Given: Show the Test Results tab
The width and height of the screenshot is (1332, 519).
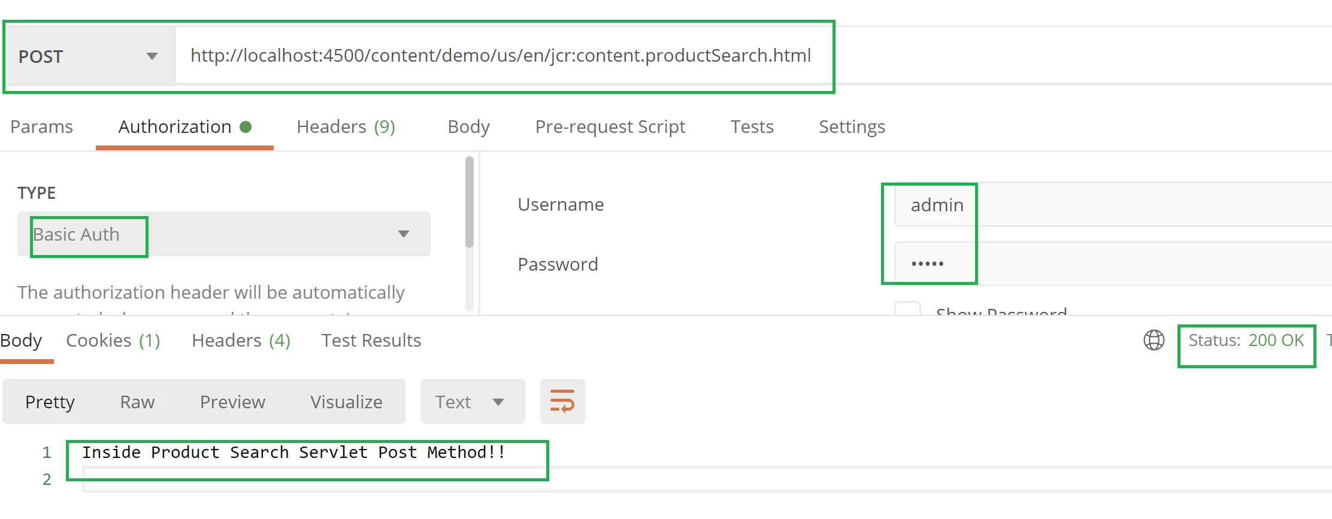Looking at the screenshot, I should pos(371,341).
